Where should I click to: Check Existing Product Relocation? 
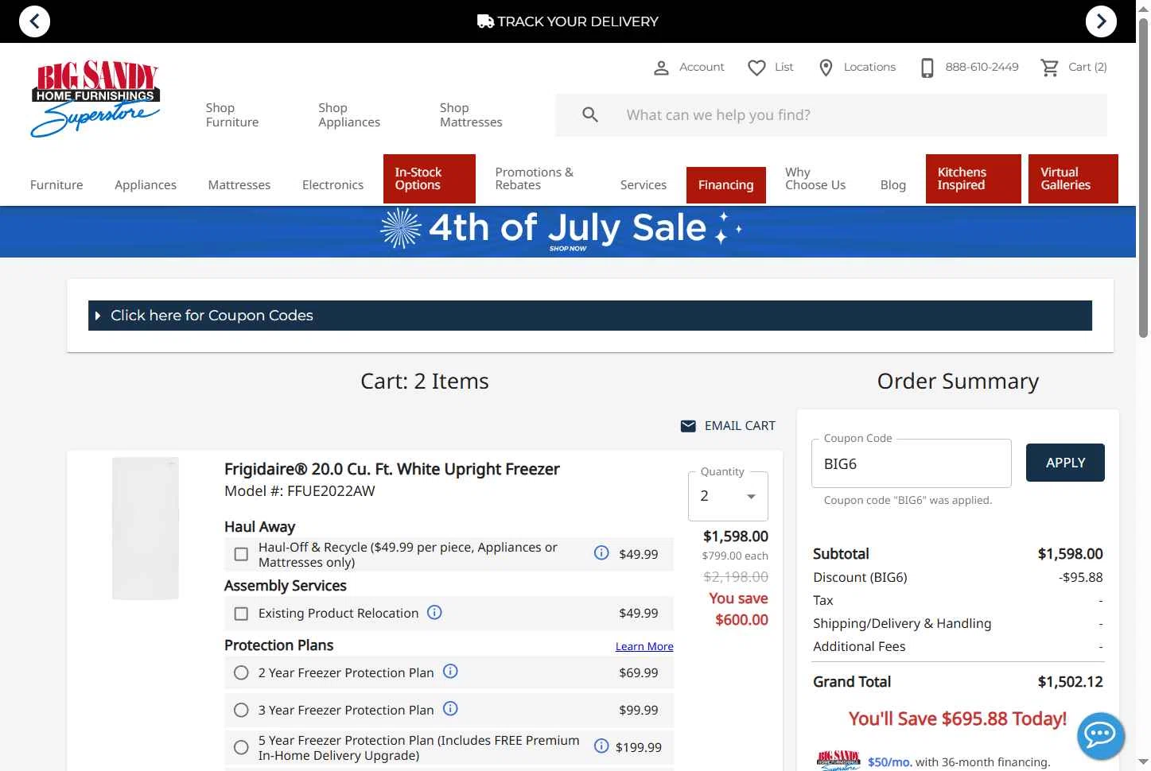click(241, 614)
